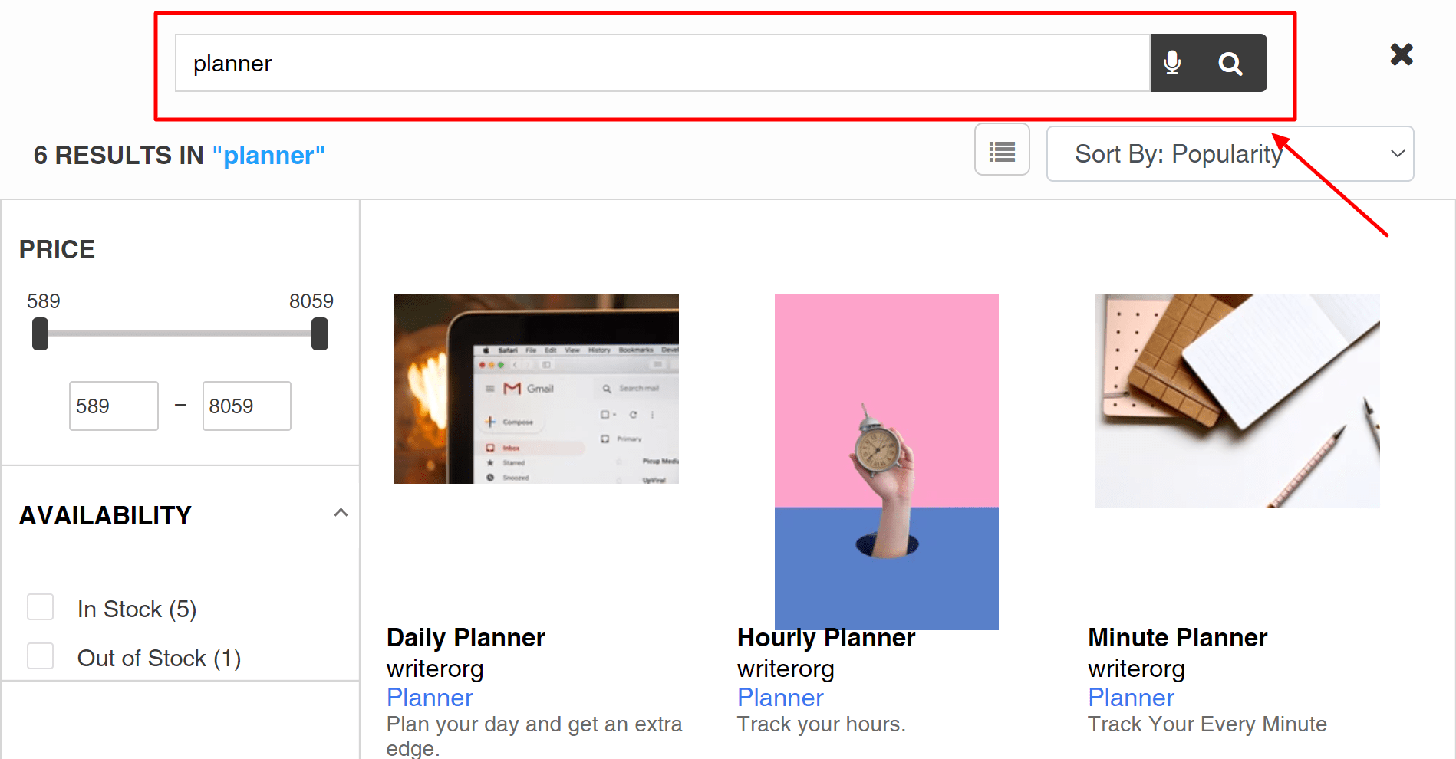Click the maximum price input showing 8059
Viewport: 1456px width, 759px height.
tap(246, 406)
